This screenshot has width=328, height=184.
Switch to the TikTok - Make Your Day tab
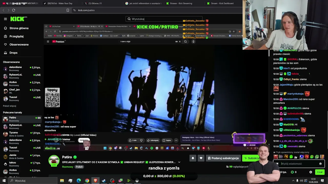click(x=60, y=3)
